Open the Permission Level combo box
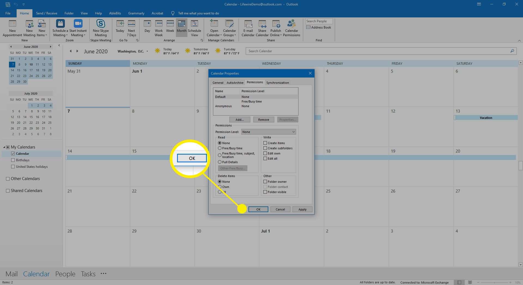This screenshot has width=523, height=285. coord(269,132)
